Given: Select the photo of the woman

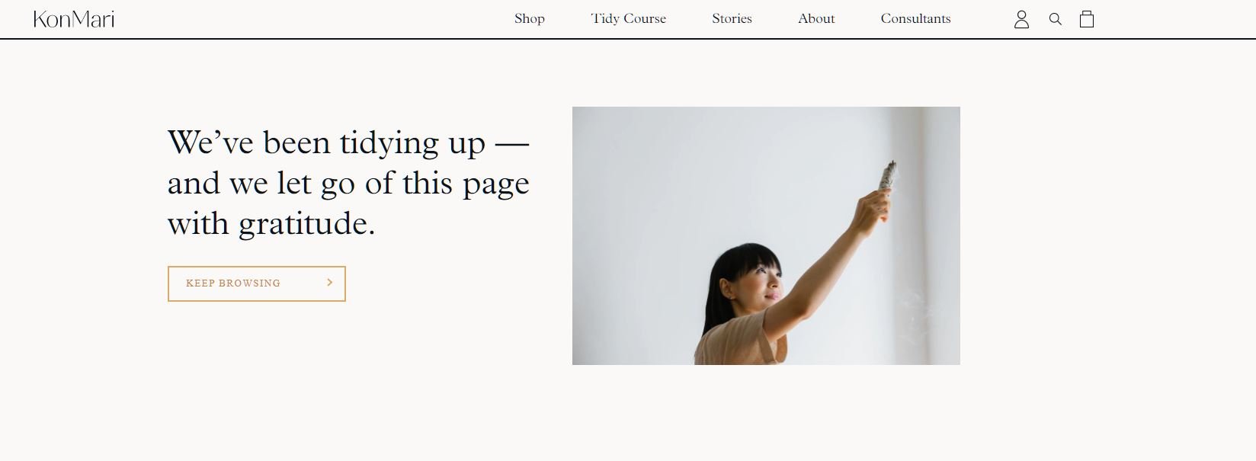Looking at the screenshot, I should tap(766, 235).
